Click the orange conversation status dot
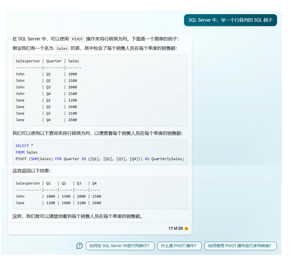 click(x=186, y=229)
